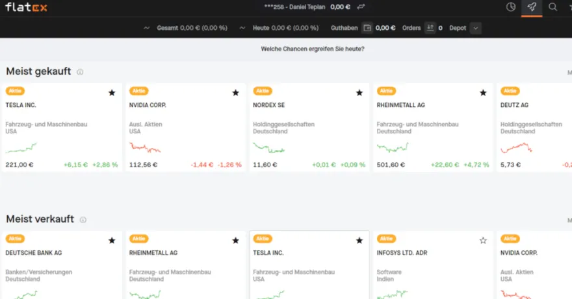Click Tesla change +2,86 %
Image resolution: width=572 pixels, height=299 pixels.
[x=105, y=165]
